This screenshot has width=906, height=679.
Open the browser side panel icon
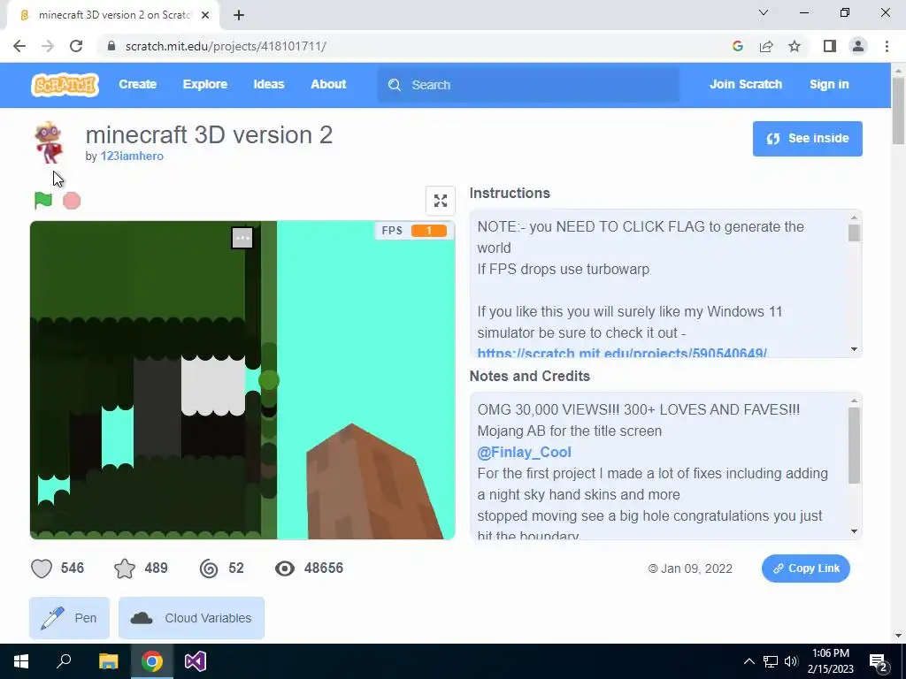[830, 46]
